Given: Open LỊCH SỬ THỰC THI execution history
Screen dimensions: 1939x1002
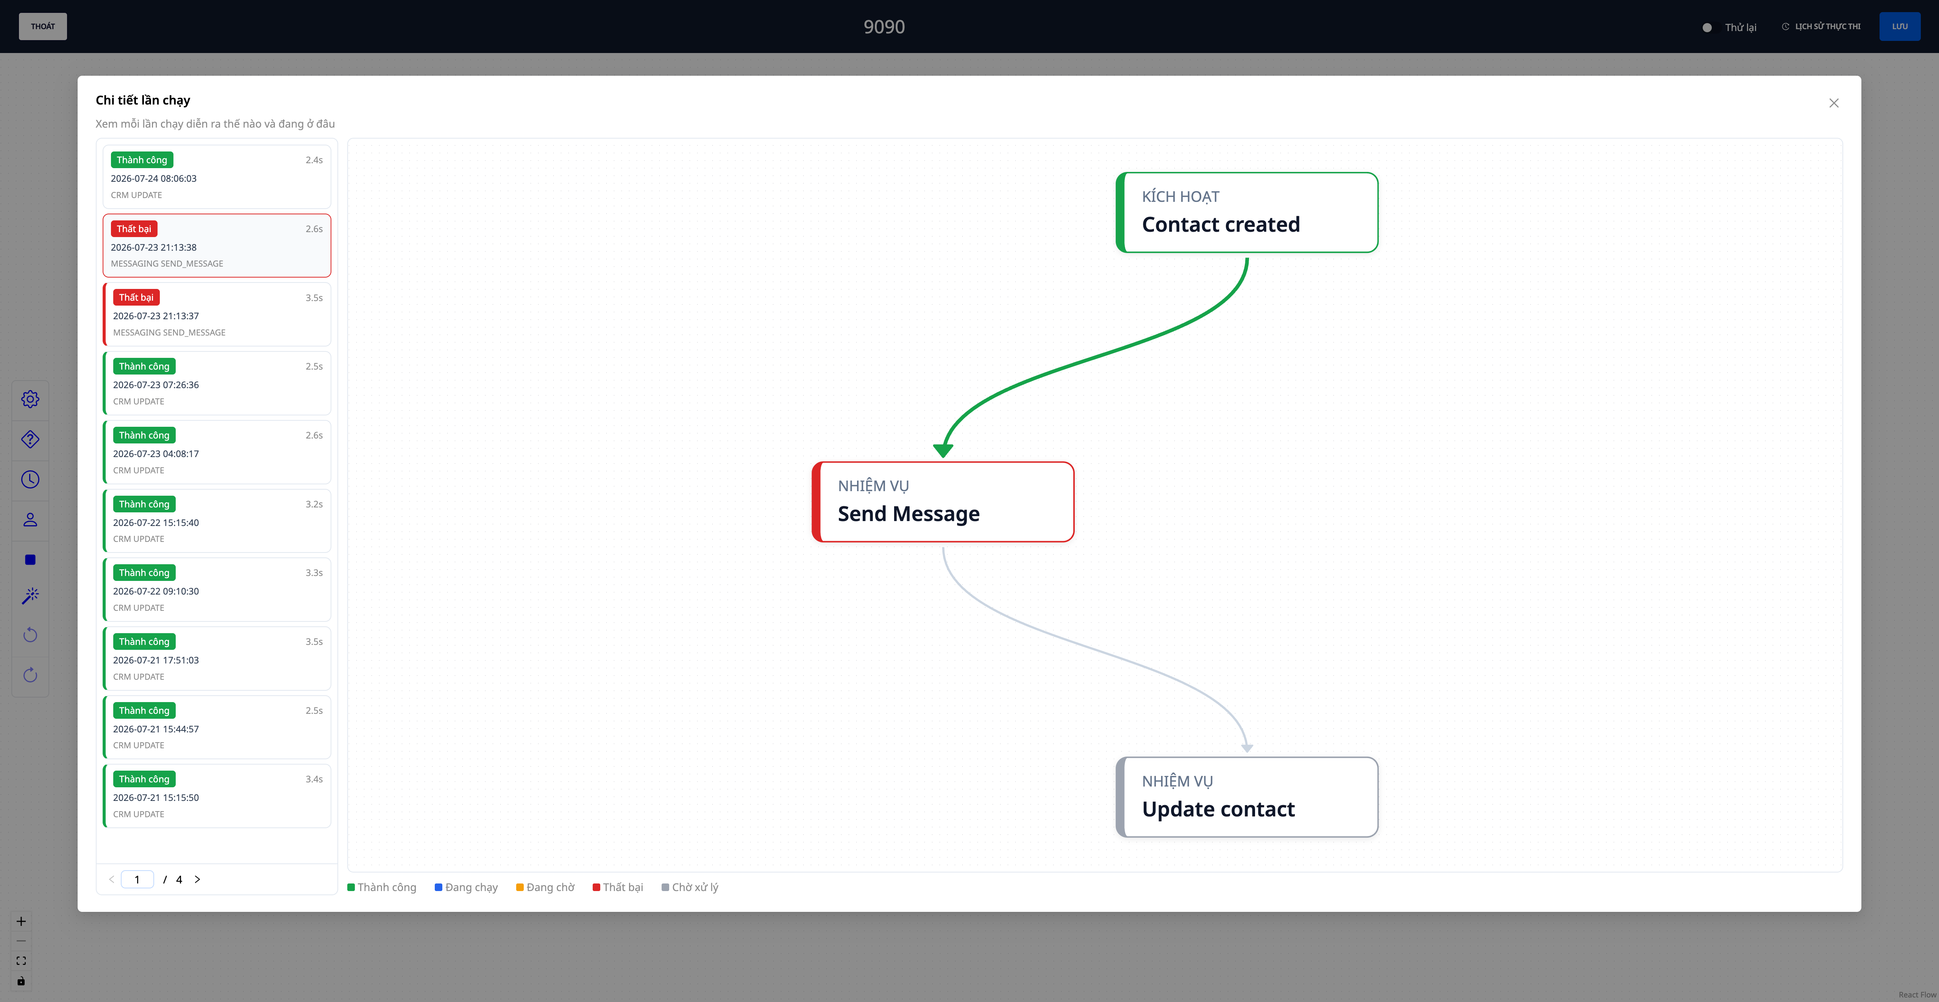Looking at the screenshot, I should (x=1821, y=27).
